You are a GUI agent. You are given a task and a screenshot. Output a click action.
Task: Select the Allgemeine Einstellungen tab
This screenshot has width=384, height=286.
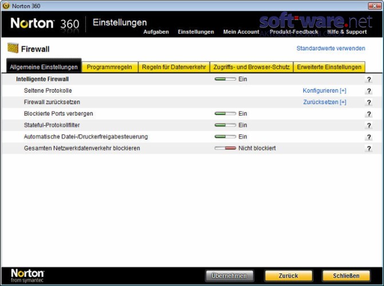click(44, 67)
